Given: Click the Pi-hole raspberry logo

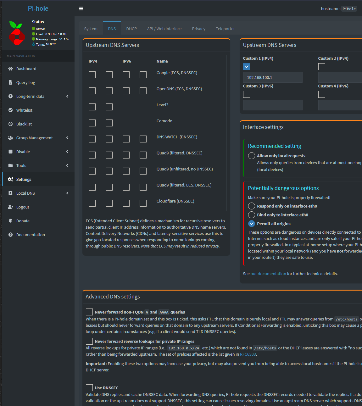Looking at the screenshot, I should coord(17,33).
